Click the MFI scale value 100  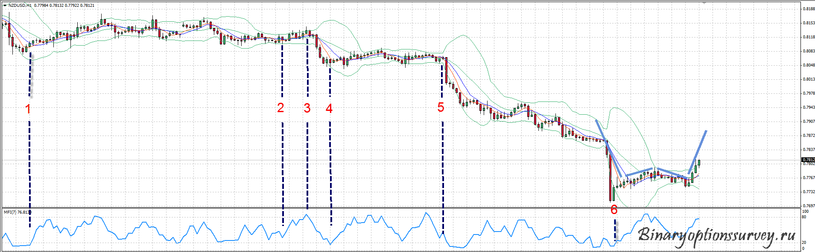coord(806,211)
